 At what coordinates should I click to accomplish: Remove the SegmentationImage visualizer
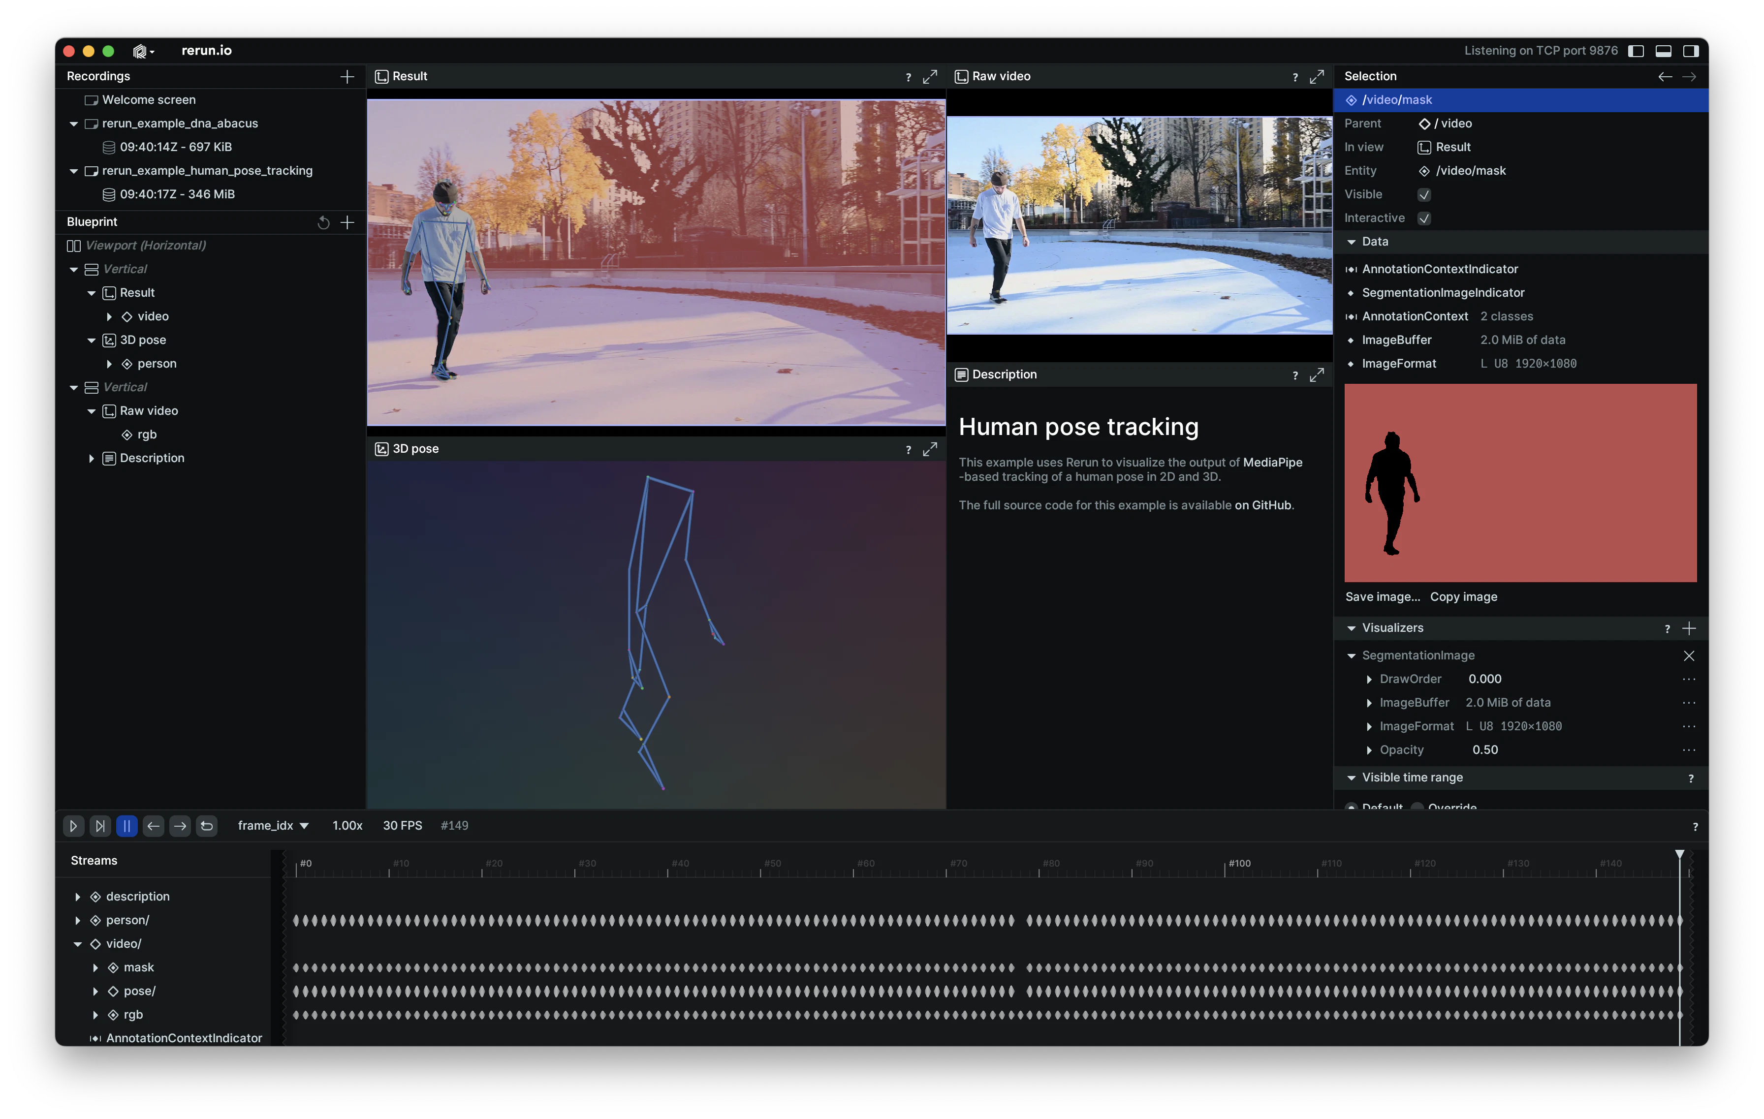(1689, 656)
